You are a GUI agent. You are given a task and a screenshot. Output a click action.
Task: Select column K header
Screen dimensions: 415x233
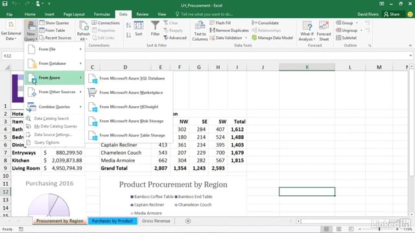click(x=307, y=67)
